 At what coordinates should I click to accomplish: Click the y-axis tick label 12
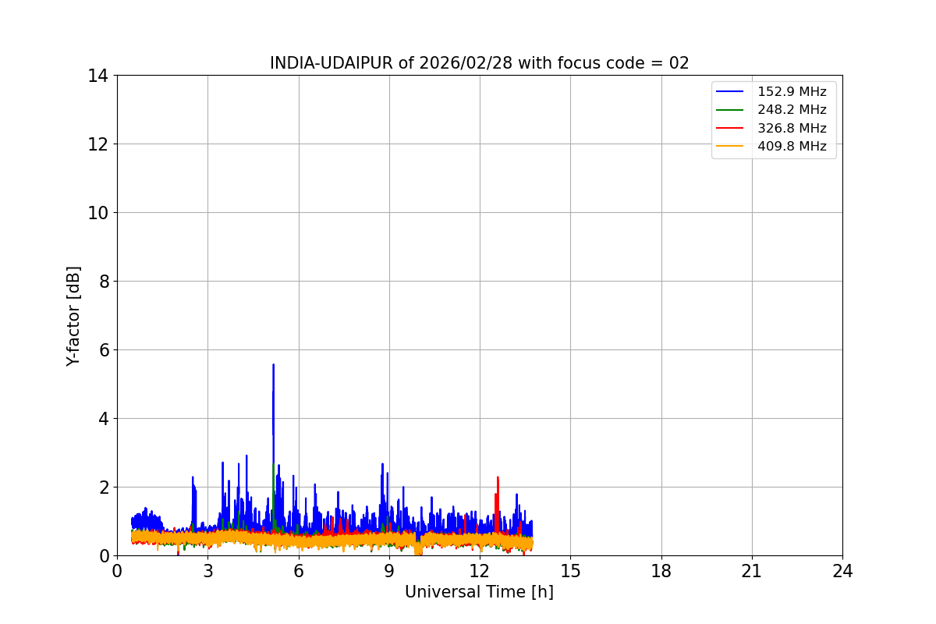pos(97,144)
